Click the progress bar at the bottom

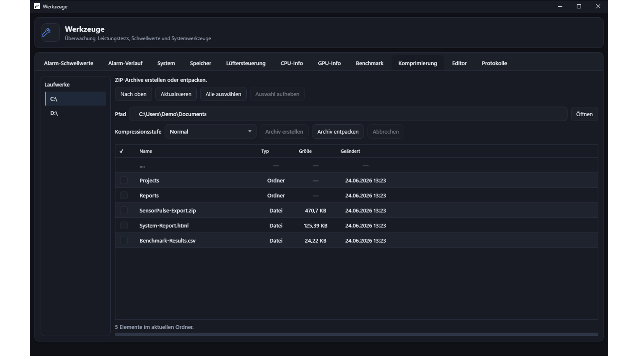pos(356,334)
